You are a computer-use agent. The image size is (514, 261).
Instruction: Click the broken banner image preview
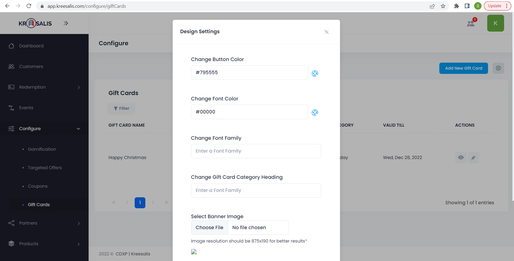tap(194, 252)
